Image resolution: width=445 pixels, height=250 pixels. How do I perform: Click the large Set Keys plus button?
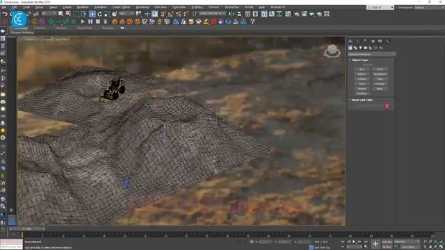(375, 244)
